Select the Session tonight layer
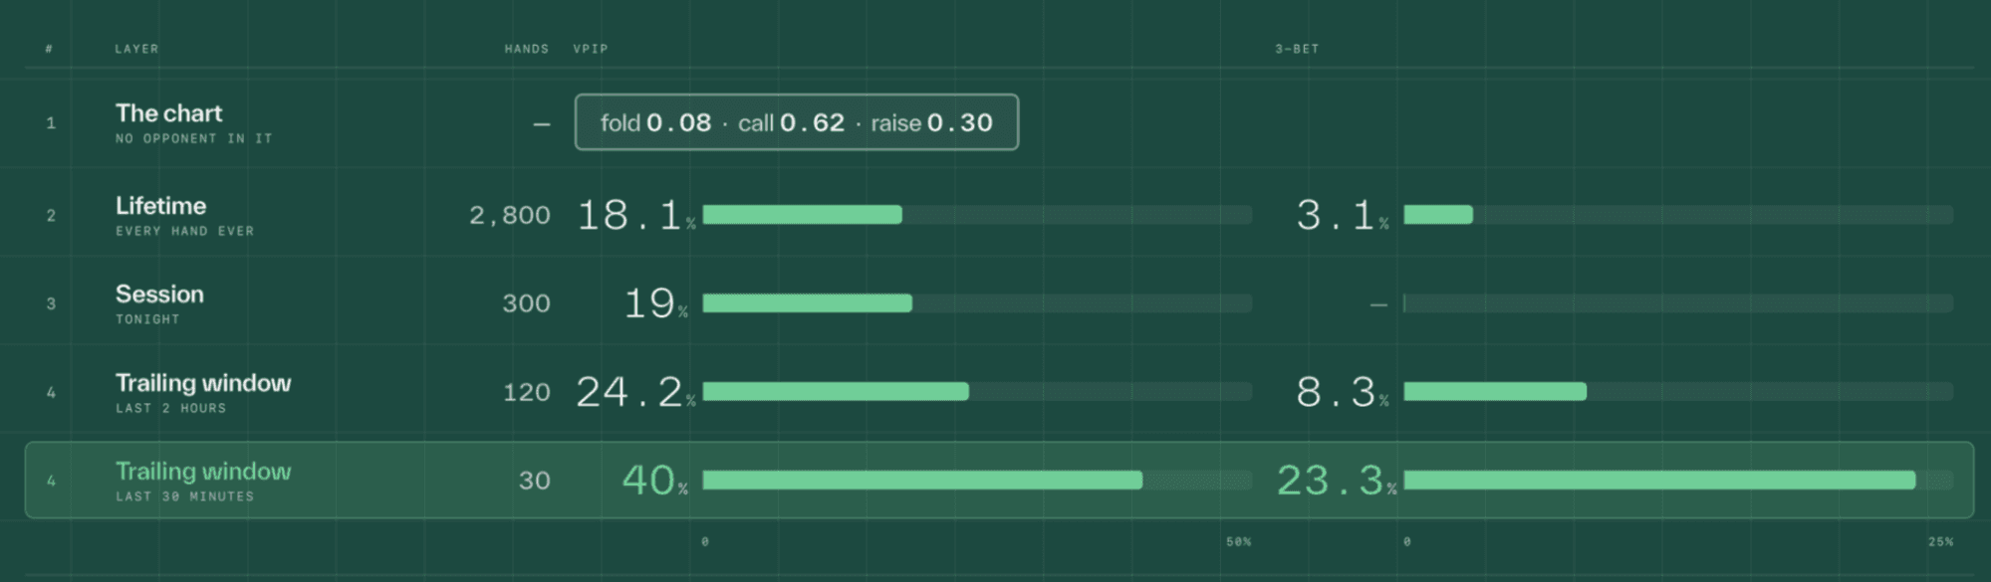This screenshot has height=582, width=1991. point(999,303)
